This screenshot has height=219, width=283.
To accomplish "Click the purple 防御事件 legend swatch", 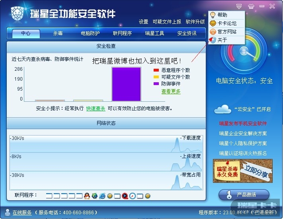I will pos(156,83).
